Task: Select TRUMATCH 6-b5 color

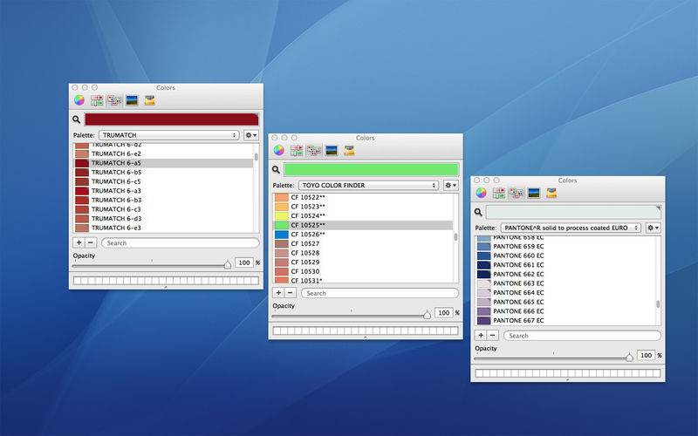Action: (x=163, y=172)
